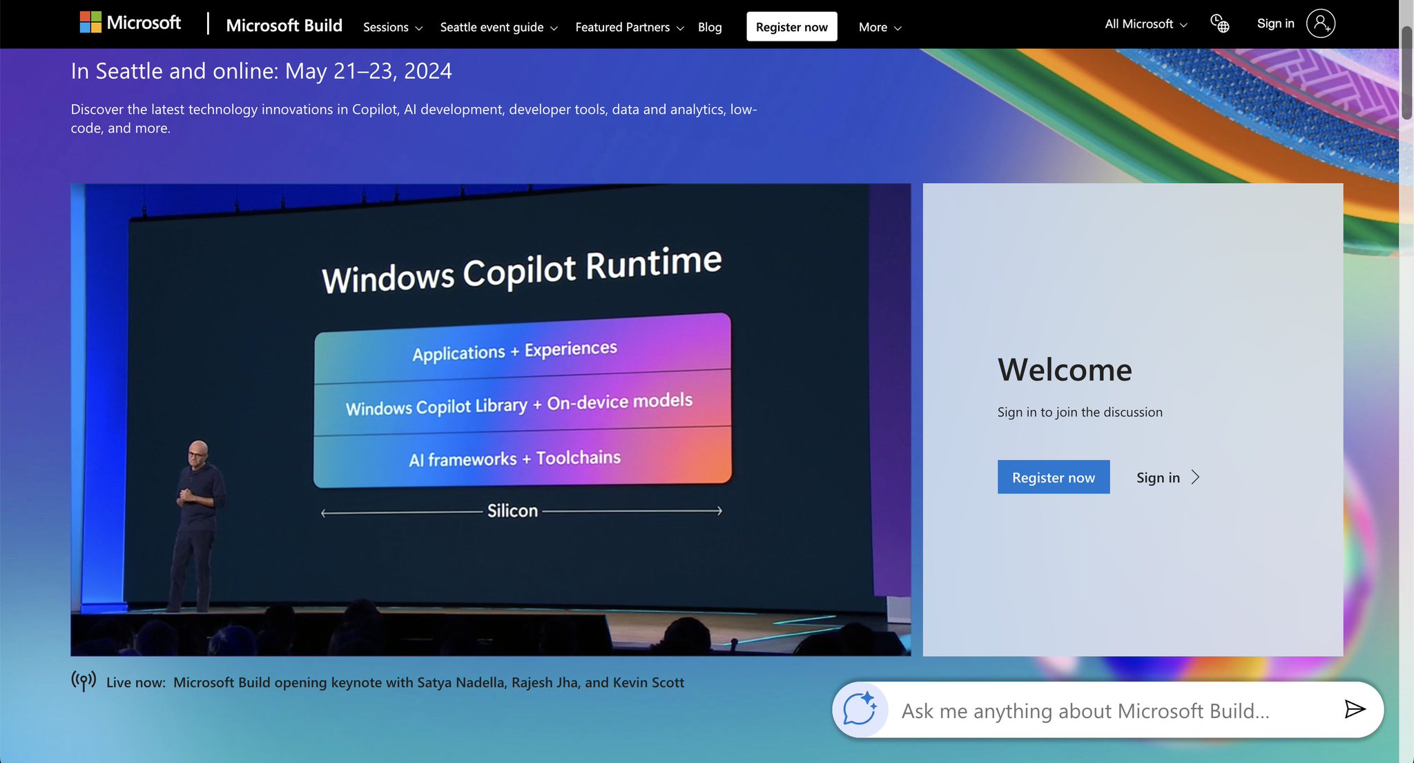The image size is (1414, 763).
Task: Click chevron arrow beside welcome Sign in
Action: pos(1196,477)
